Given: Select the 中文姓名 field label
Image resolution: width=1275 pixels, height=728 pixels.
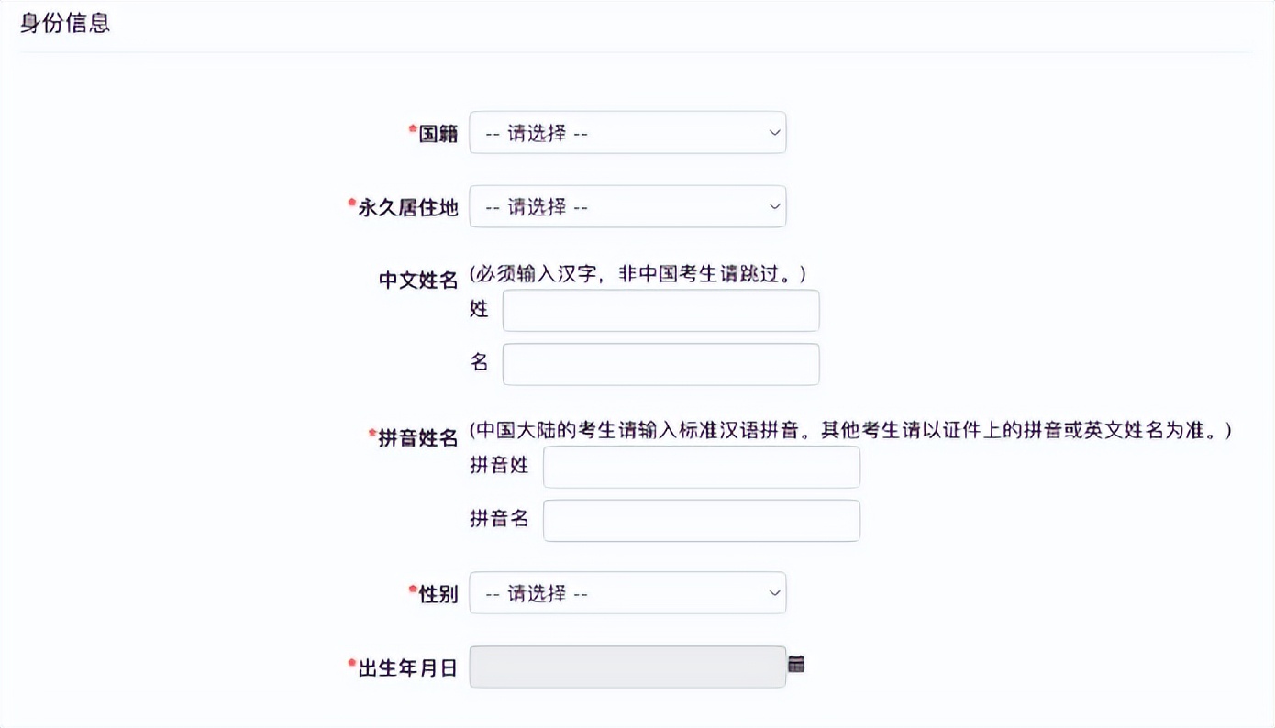Looking at the screenshot, I should pos(418,281).
